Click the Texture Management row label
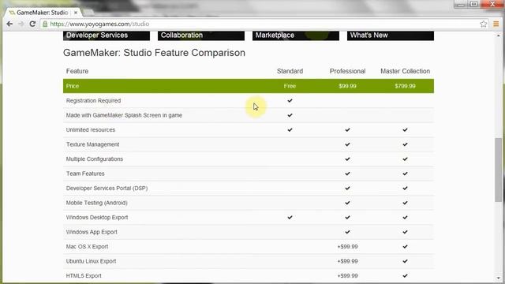505x284 pixels. coord(93,144)
